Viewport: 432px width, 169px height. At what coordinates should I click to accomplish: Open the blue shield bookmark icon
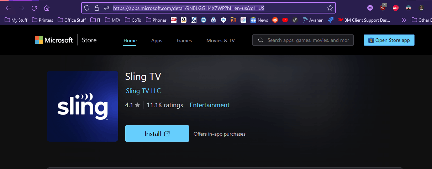coord(223,20)
